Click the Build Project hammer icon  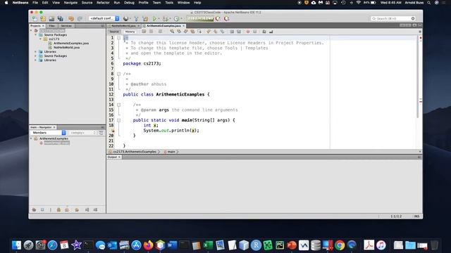point(136,19)
